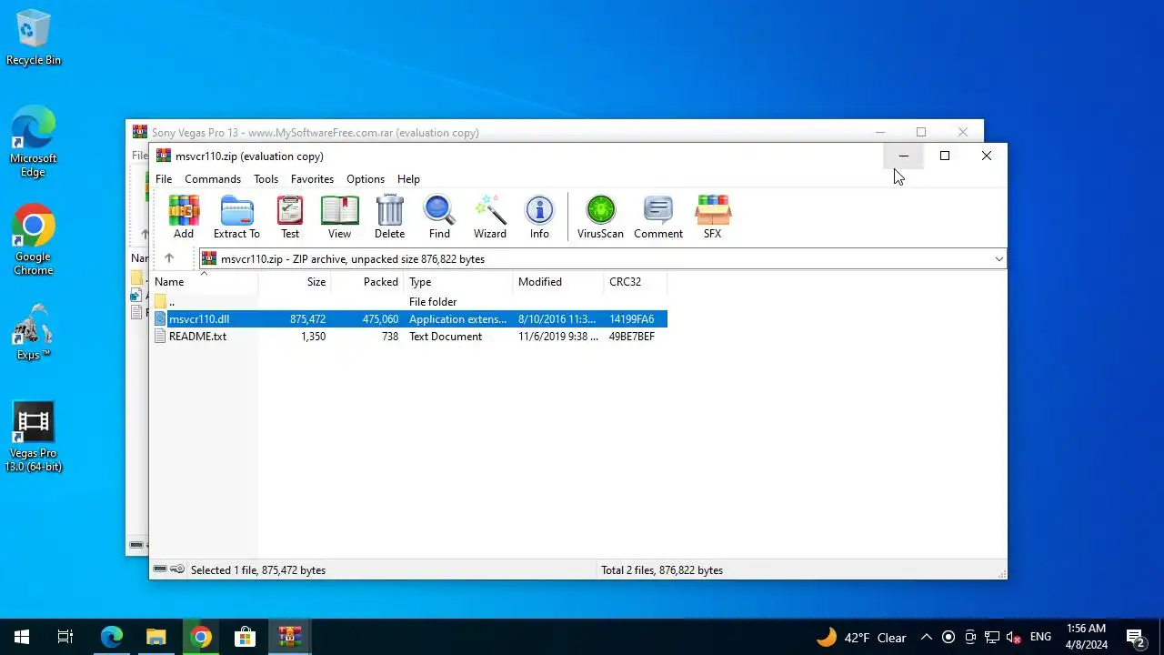1164x655 pixels.
Task: Click Edge icon on taskbar
Action: point(112,637)
